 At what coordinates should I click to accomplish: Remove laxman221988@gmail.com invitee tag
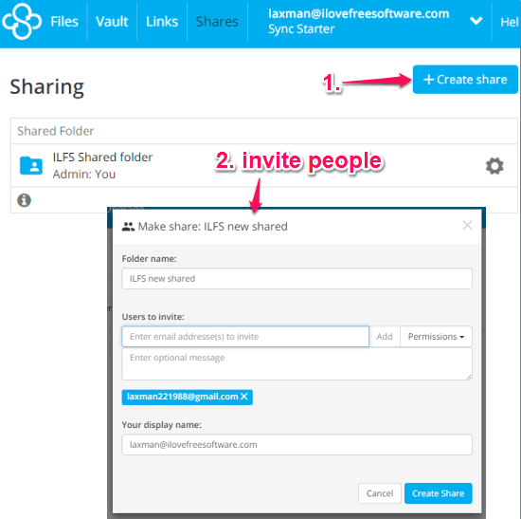(244, 397)
